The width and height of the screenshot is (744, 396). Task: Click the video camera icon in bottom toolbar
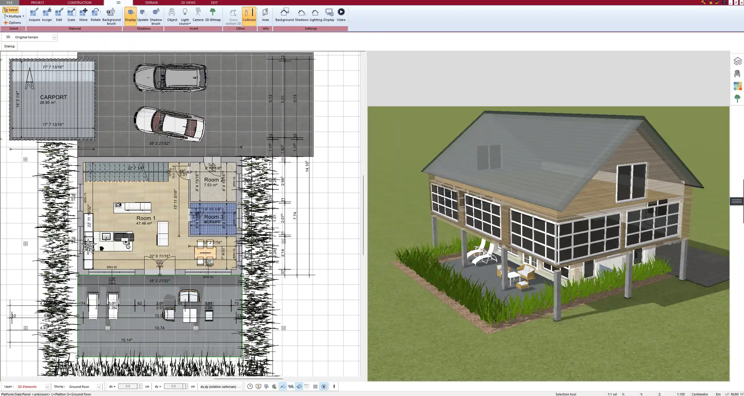[266, 386]
